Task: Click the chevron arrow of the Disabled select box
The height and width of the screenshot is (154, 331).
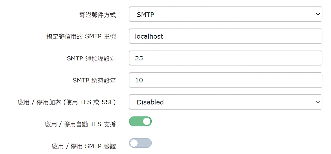Action: click(x=318, y=102)
